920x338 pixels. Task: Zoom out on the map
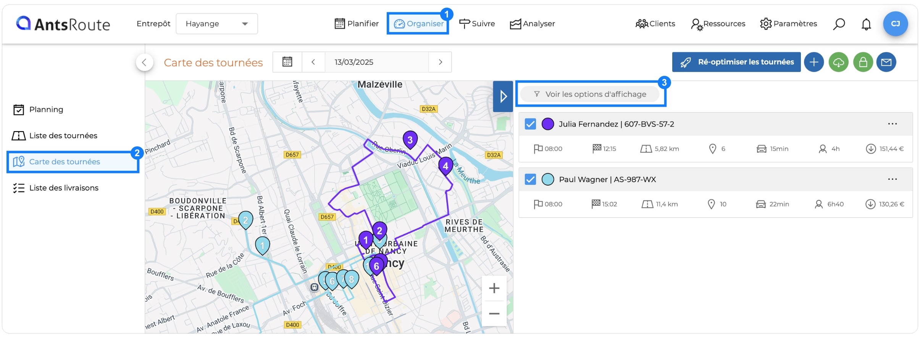494,314
